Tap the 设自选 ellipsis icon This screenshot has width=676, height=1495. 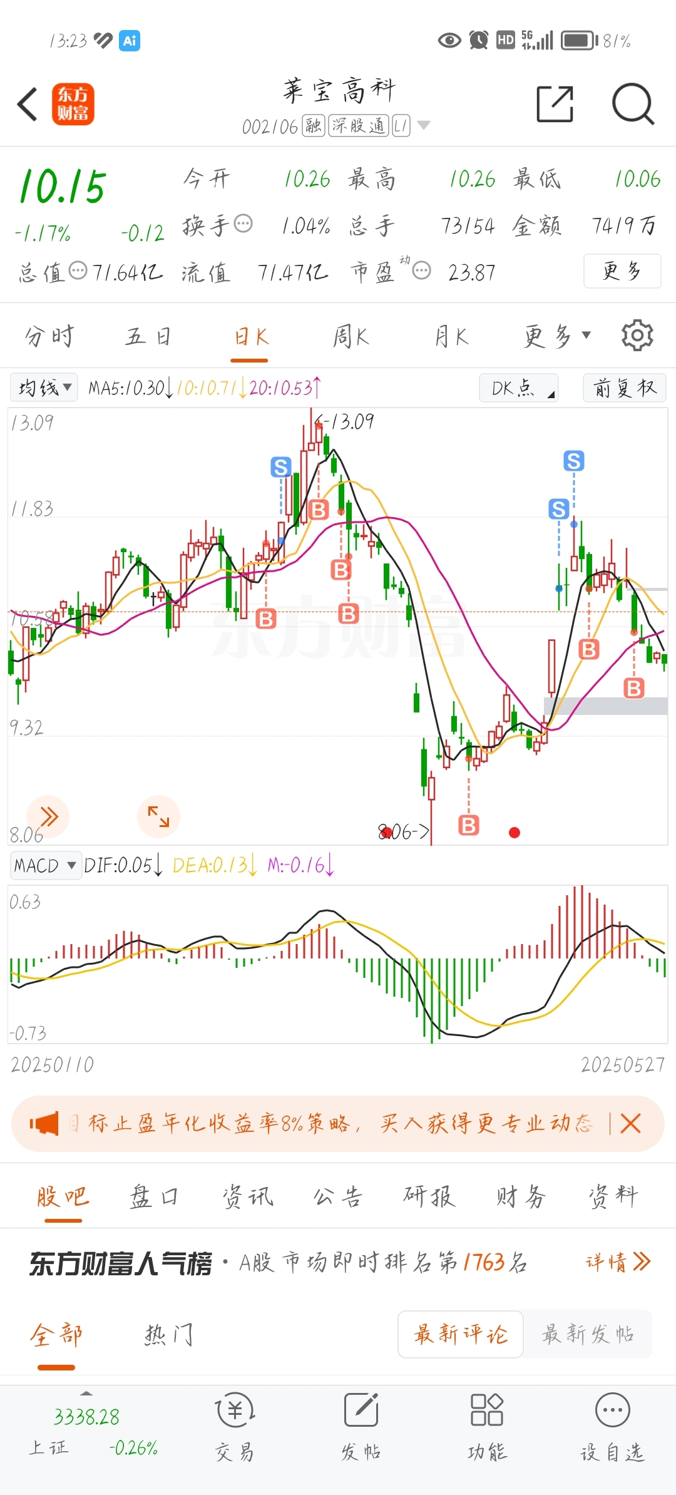(x=612, y=1410)
